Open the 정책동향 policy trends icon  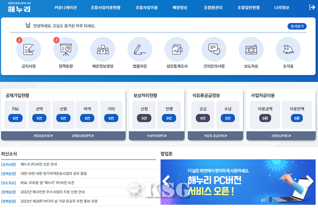click(x=66, y=49)
